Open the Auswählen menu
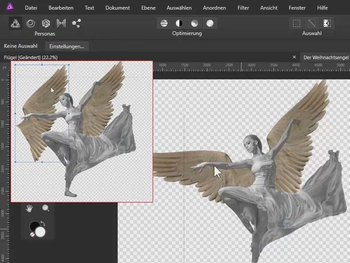 point(179,8)
